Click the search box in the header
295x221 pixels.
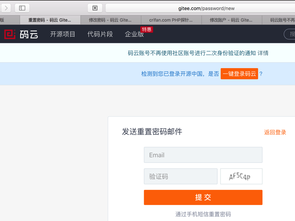click(x=289, y=34)
